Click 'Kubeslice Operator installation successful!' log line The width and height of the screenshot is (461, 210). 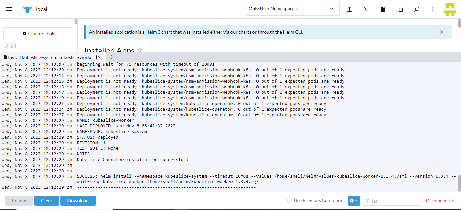(x=133, y=160)
